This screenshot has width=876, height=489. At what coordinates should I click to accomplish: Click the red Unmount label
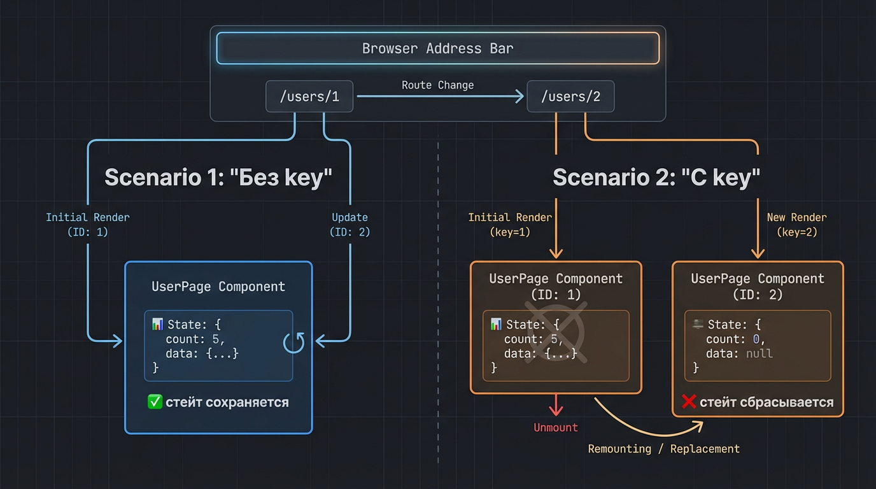(x=556, y=427)
